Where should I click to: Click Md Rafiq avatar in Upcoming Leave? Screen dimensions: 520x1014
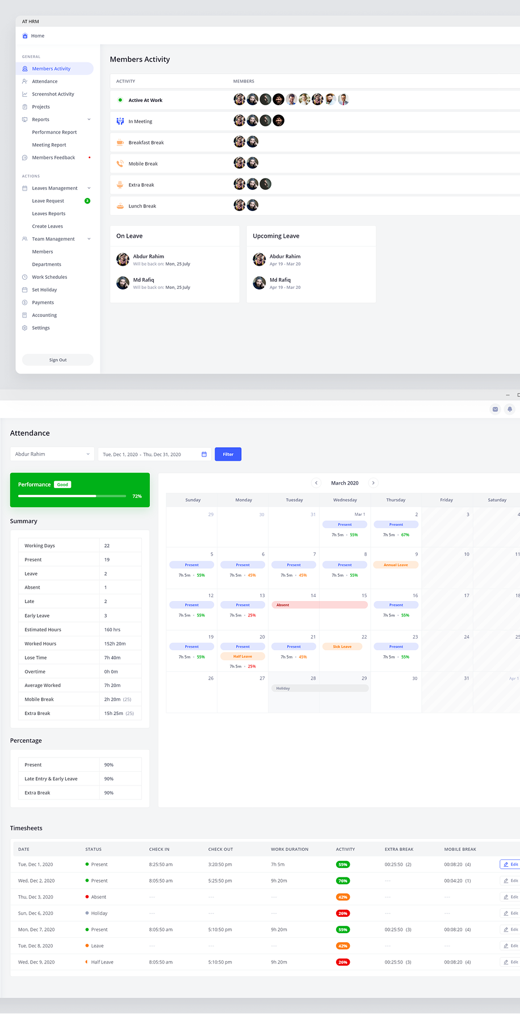pos(259,283)
